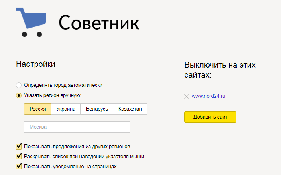Focus the Москва city input field

coord(77,127)
